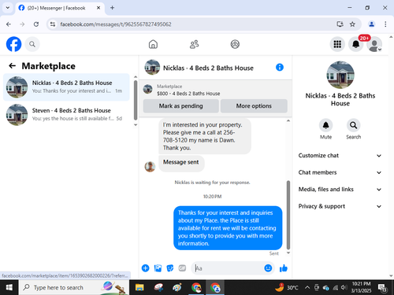The image size is (394, 295).
Task: Click the chat messages scrollbar
Action: [x=288, y=215]
